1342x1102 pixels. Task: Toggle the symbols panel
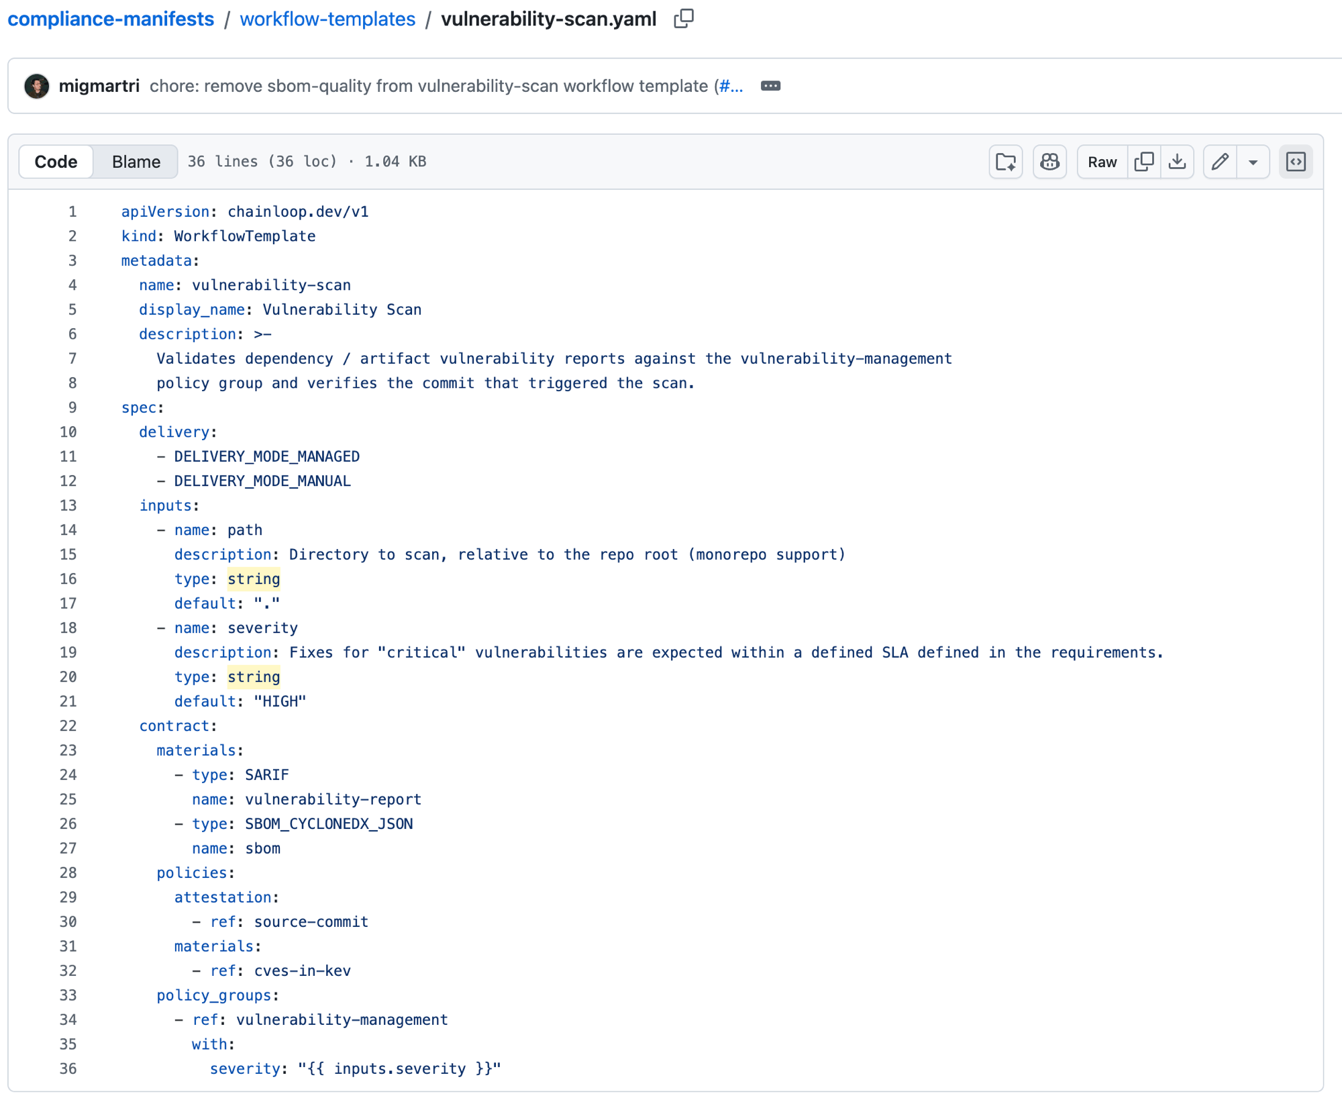(x=1296, y=162)
